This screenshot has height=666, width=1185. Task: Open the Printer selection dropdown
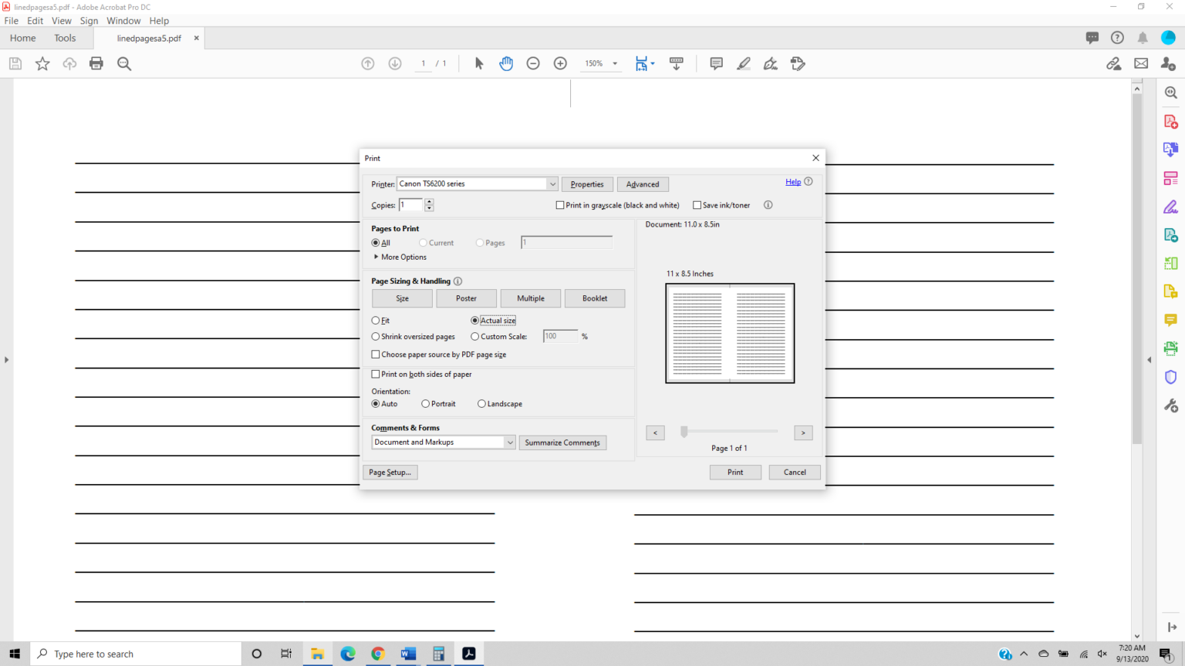coord(552,183)
